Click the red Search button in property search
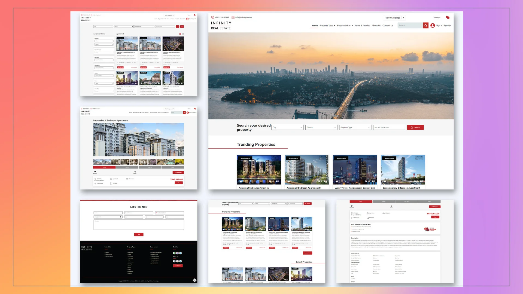 [x=415, y=127]
